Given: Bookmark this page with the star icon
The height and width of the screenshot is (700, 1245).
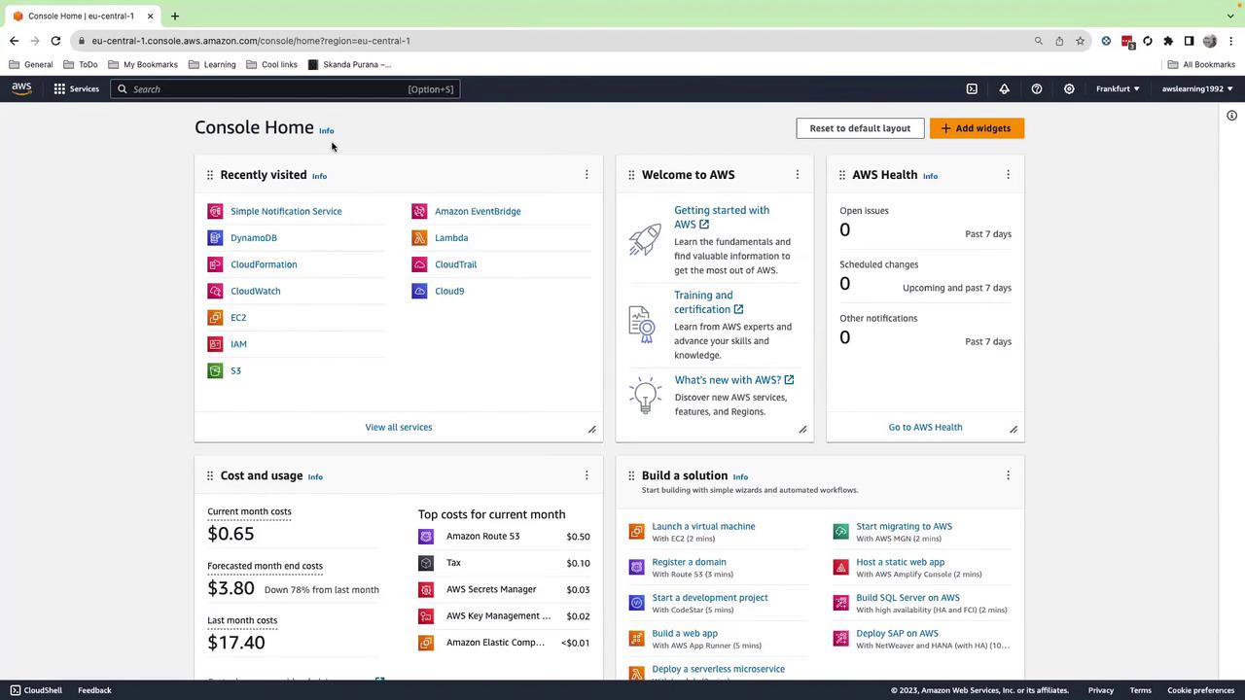Looking at the screenshot, I should 1080,41.
